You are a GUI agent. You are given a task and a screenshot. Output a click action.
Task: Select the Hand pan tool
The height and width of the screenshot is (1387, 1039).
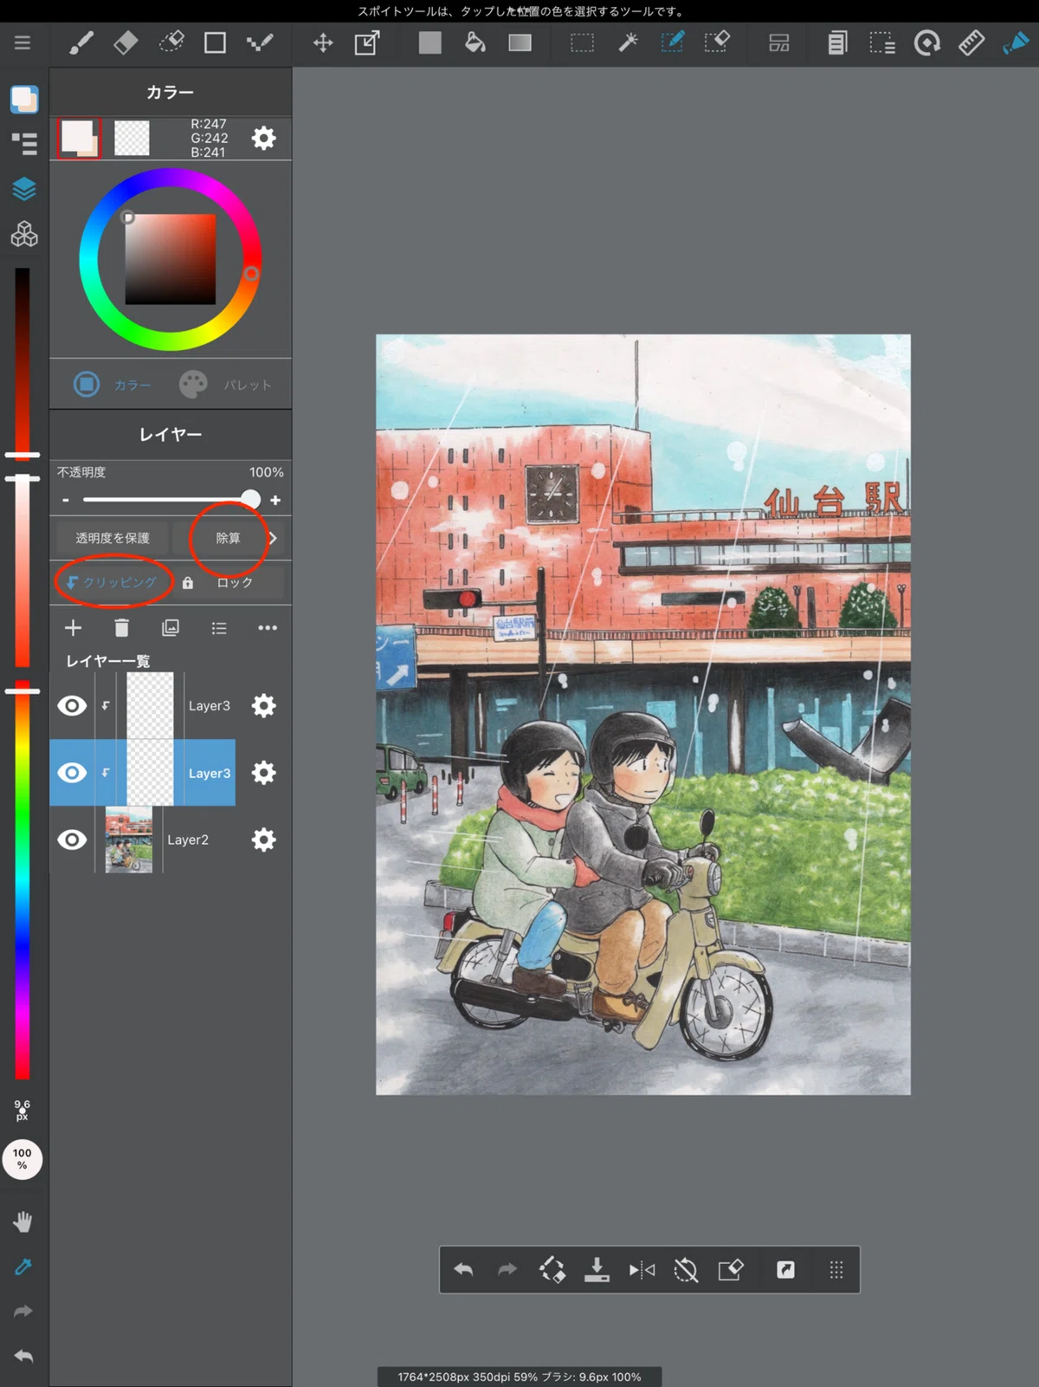coord(23,1222)
